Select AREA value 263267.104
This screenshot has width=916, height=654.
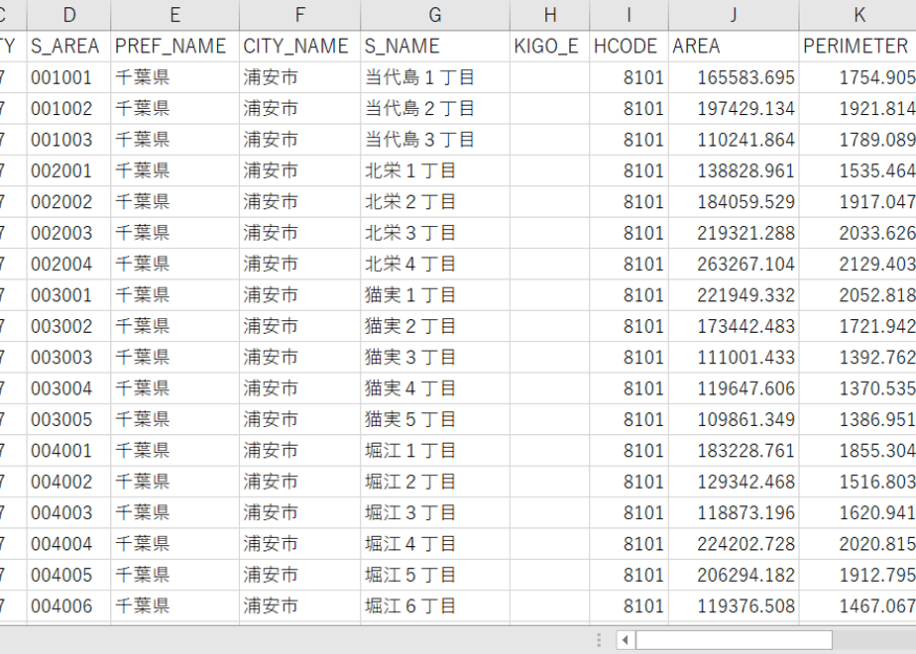734,264
